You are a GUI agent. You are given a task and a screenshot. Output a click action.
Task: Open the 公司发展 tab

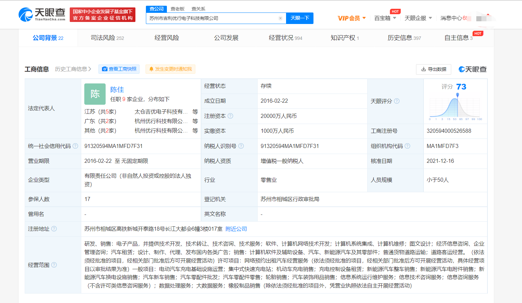pyautogui.click(x=226, y=38)
